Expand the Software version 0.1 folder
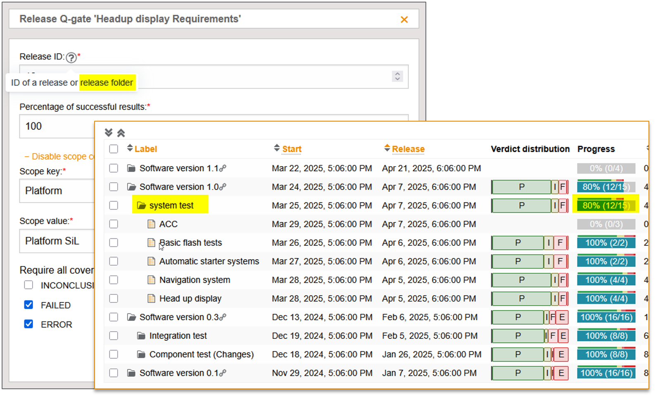Viewport: 658px width, 395px height. point(131,373)
